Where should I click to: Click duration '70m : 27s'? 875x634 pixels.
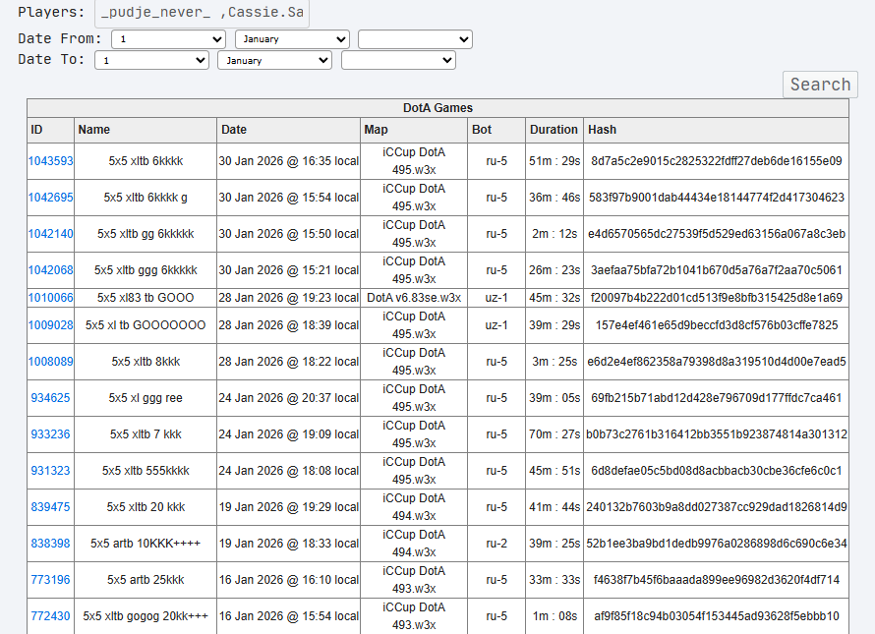tap(554, 434)
